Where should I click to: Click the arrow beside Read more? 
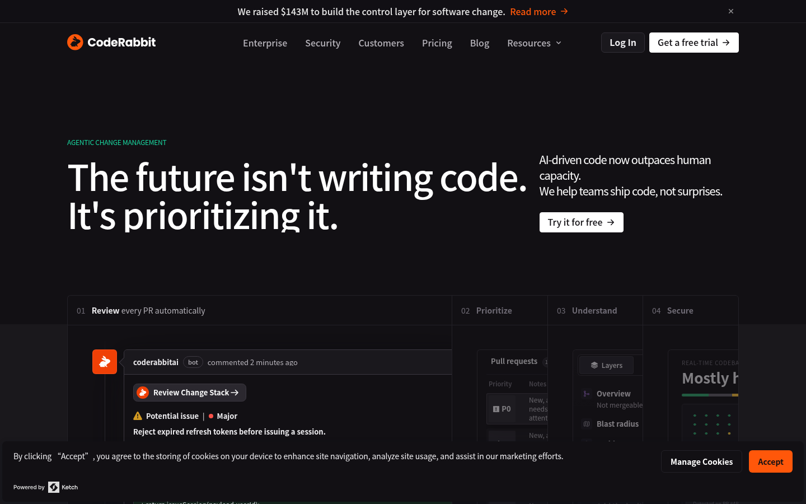(x=564, y=11)
